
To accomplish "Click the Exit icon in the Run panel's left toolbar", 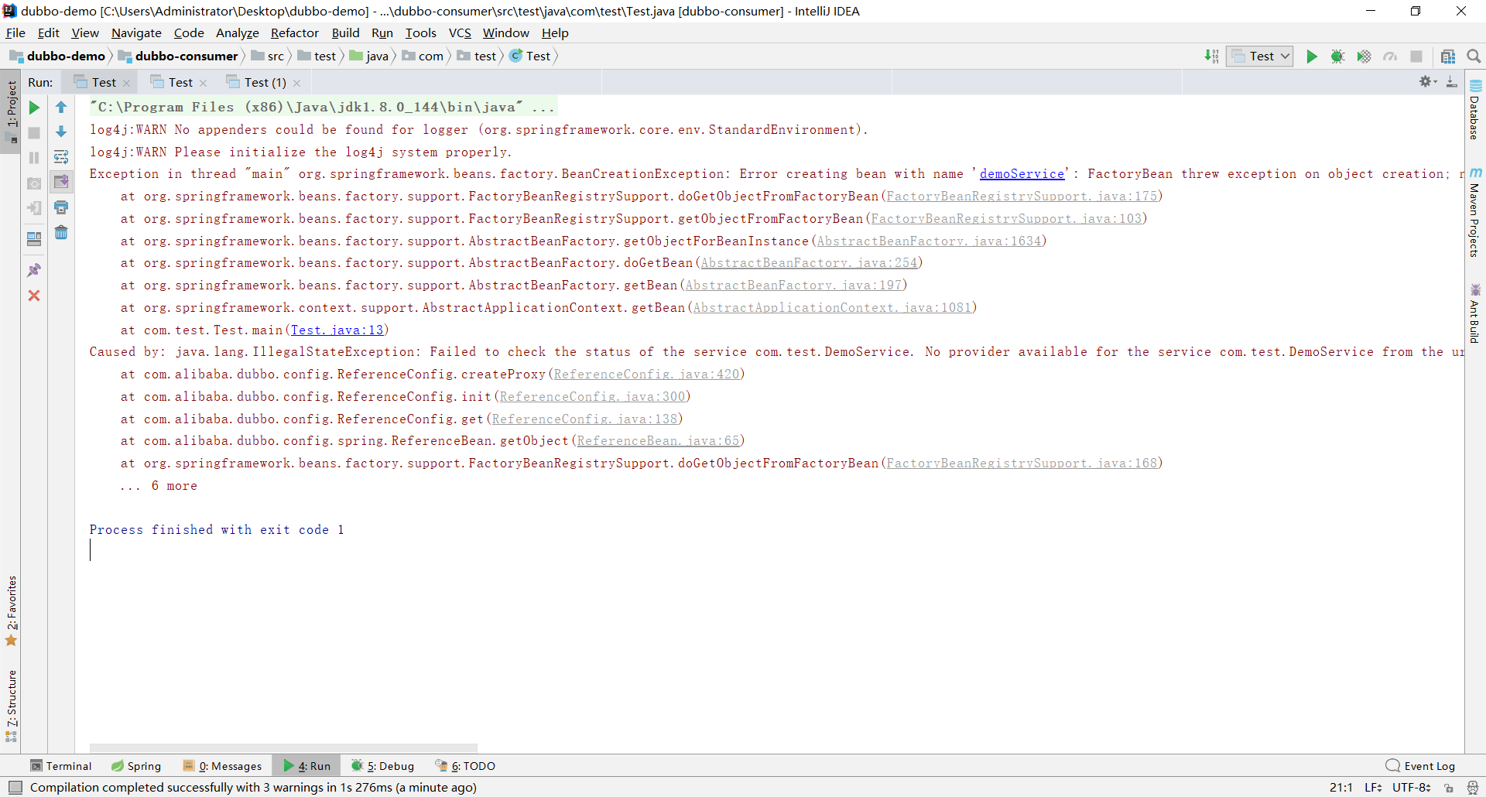I will pos(34,208).
